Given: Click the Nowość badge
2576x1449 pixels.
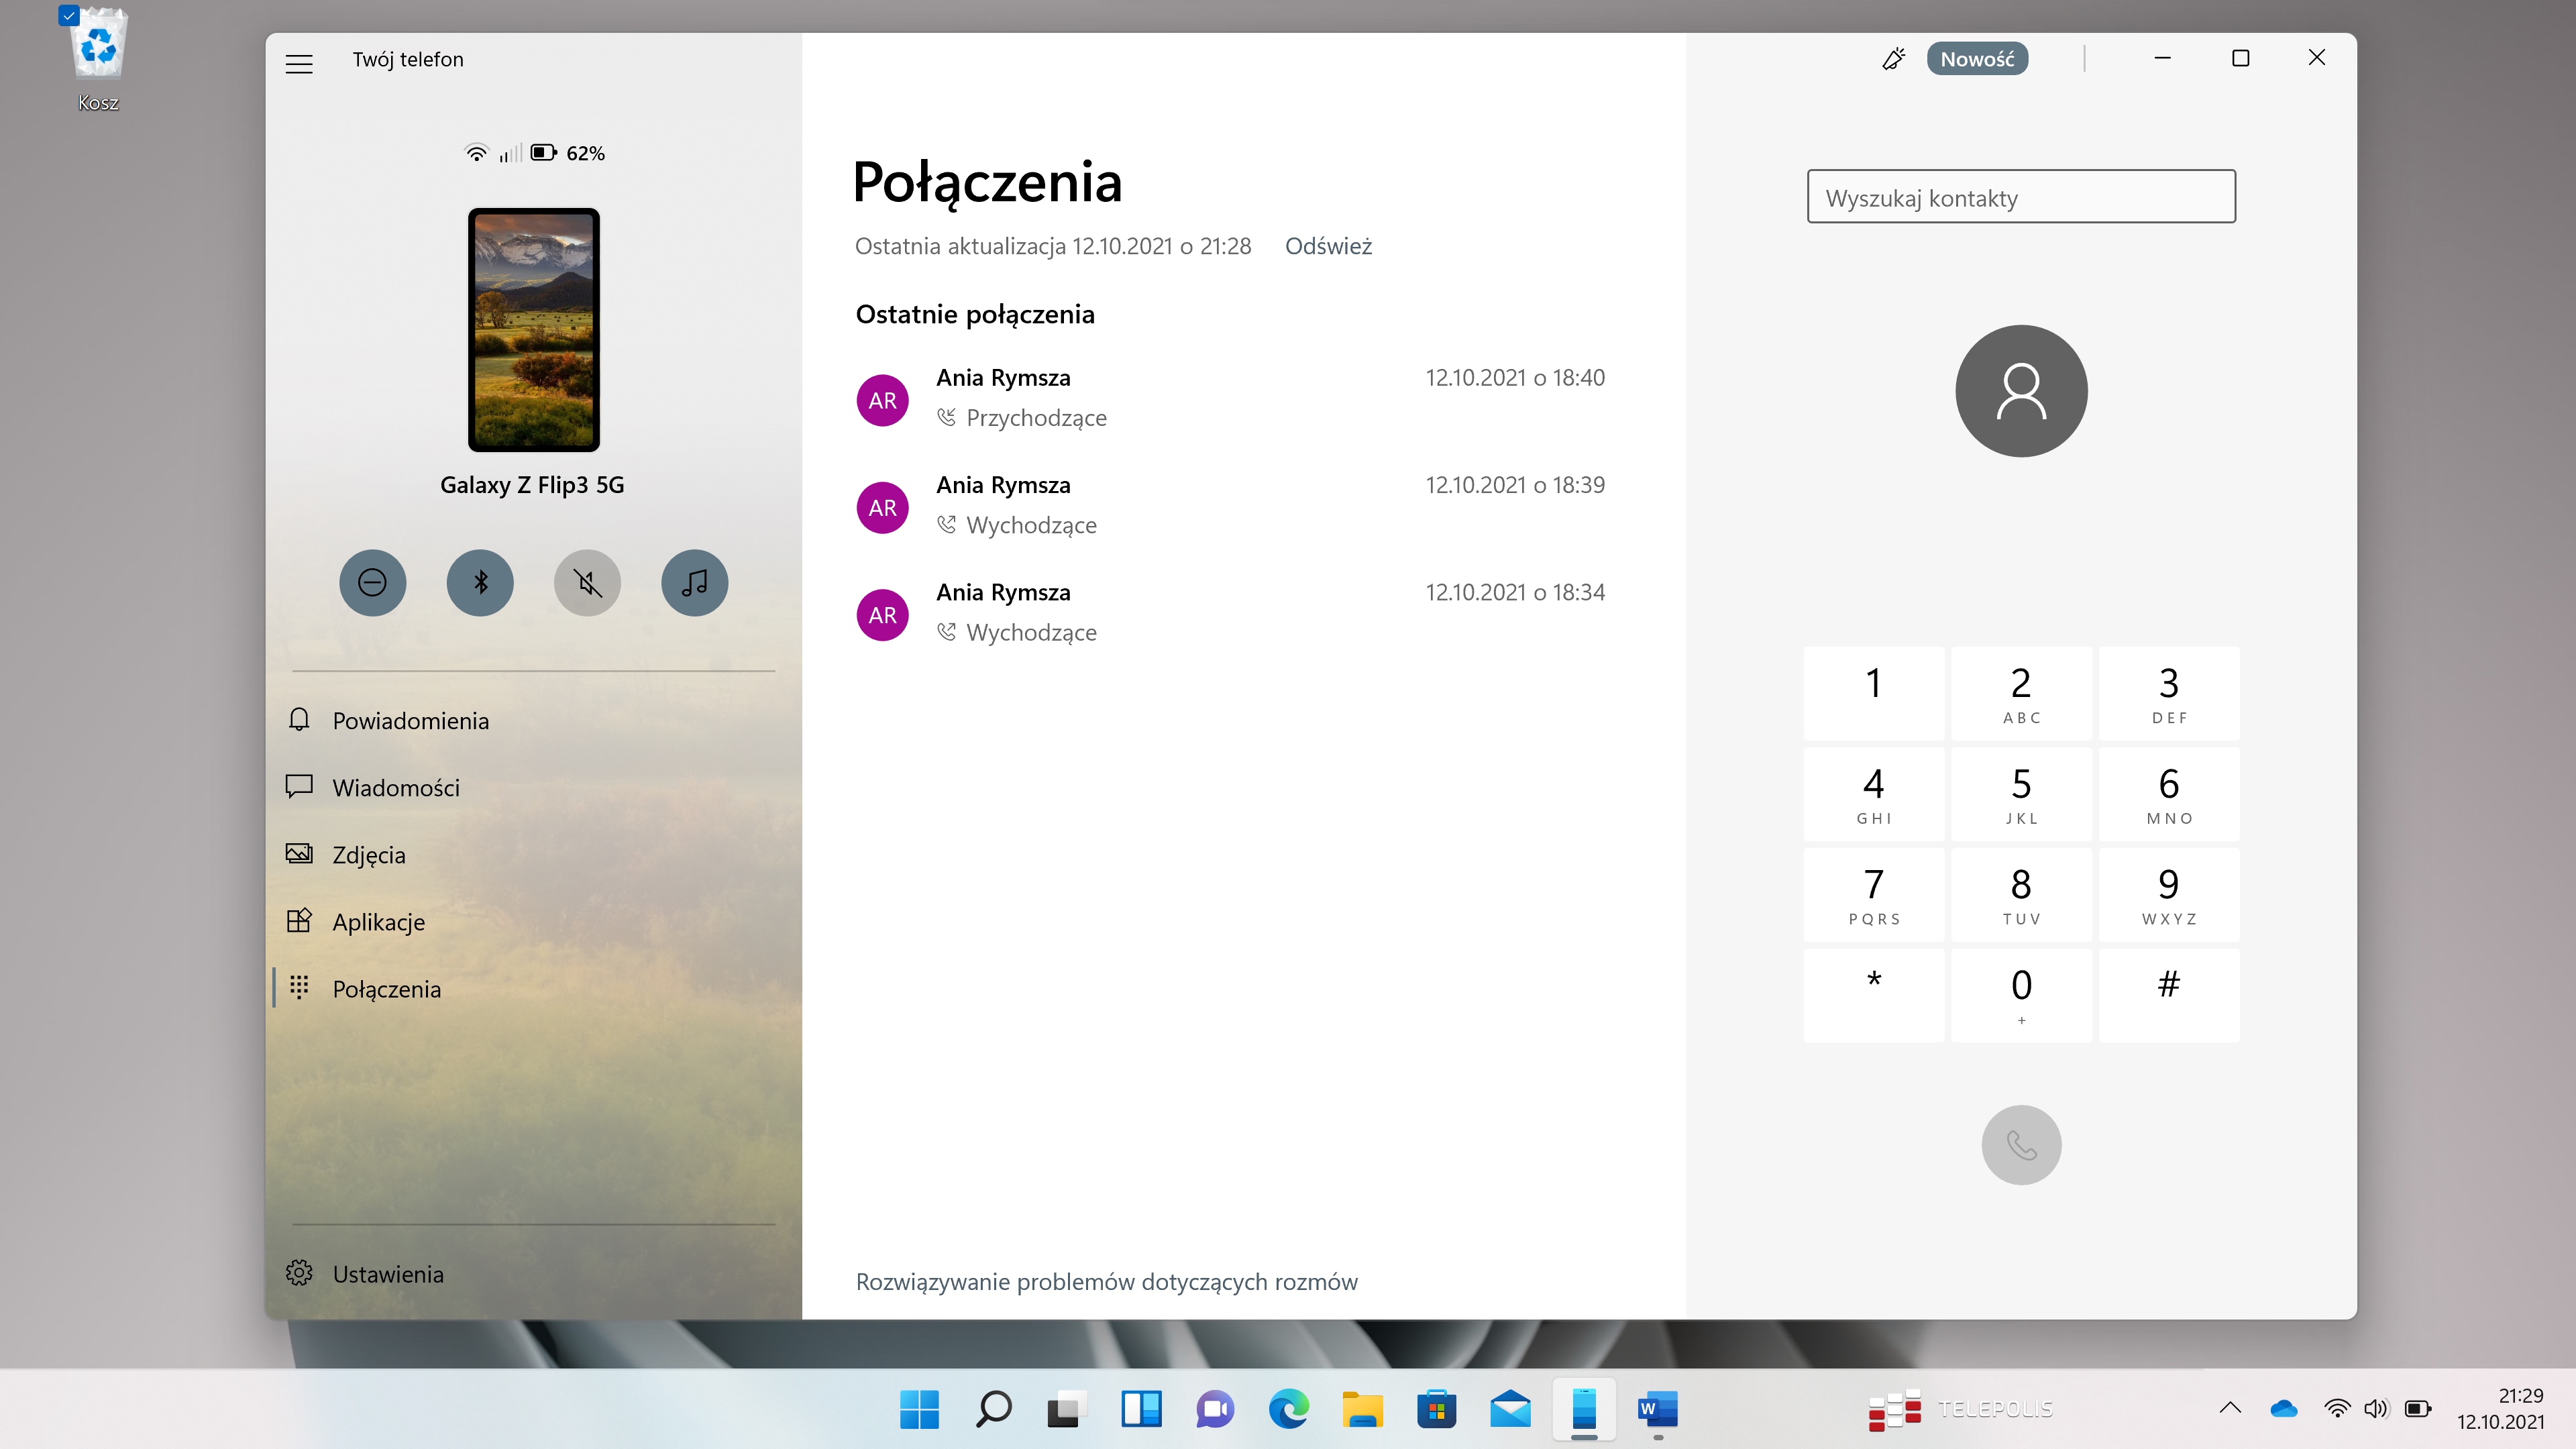Looking at the screenshot, I should pyautogui.click(x=1976, y=59).
